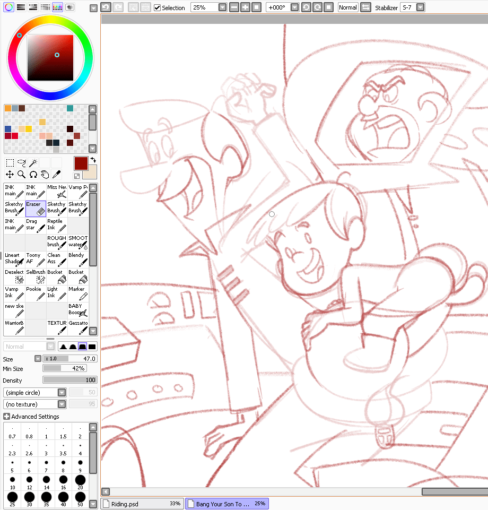Open the simple circle brush shape dropdown
Screen dimensions: 488x510
click(x=62, y=393)
